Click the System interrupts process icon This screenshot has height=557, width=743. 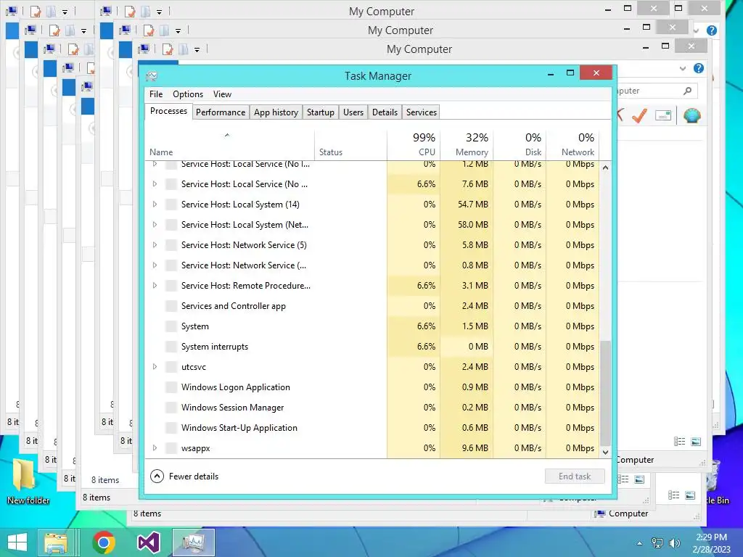(171, 347)
